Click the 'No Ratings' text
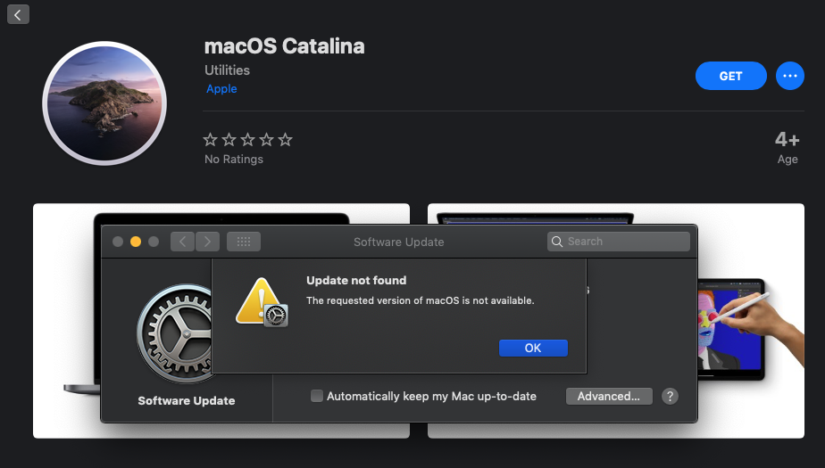Screen dimensions: 825x468 coord(234,160)
